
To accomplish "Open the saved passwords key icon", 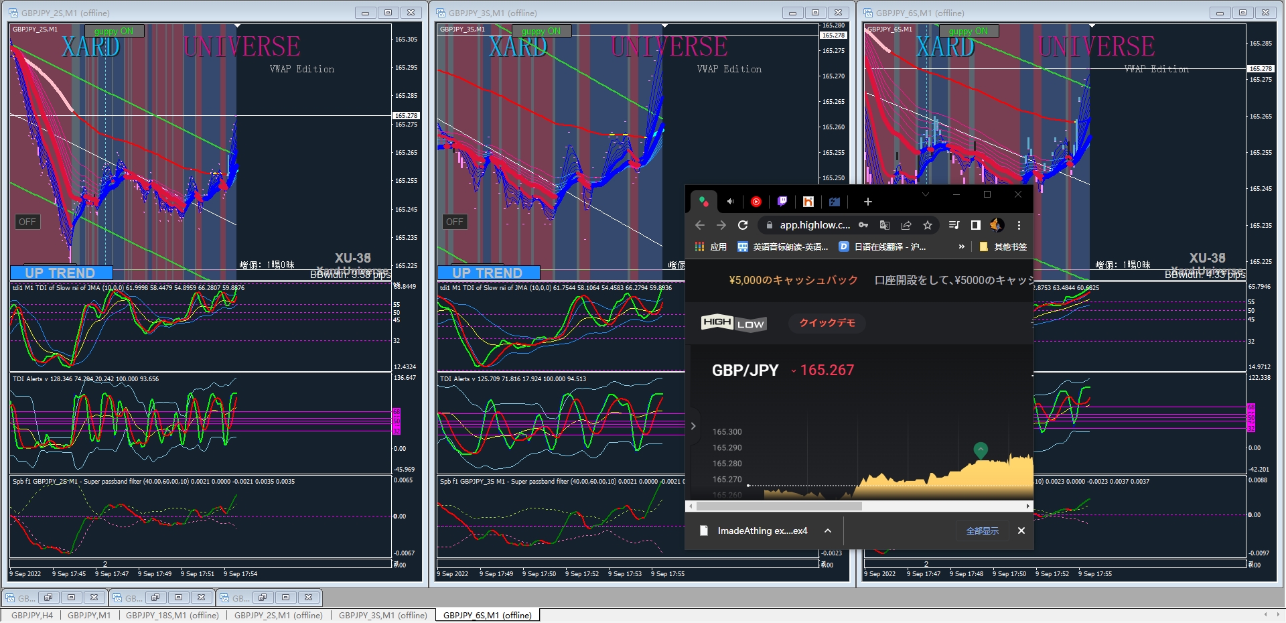I will (x=863, y=225).
